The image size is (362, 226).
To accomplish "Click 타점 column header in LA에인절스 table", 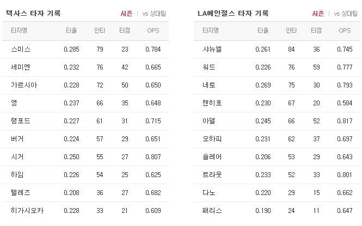I will pyautogui.click(x=316, y=30).
